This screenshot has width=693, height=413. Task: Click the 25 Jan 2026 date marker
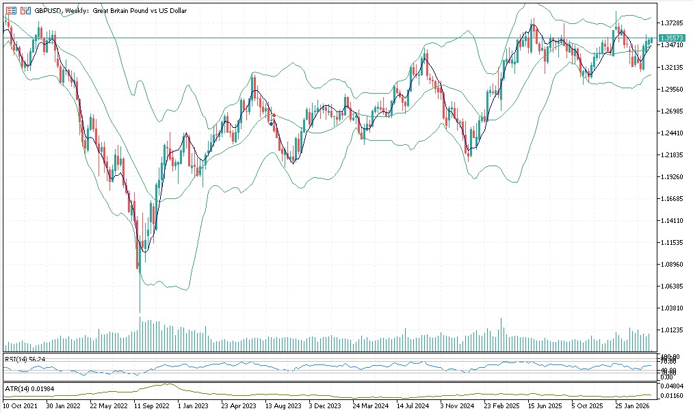(633, 405)
